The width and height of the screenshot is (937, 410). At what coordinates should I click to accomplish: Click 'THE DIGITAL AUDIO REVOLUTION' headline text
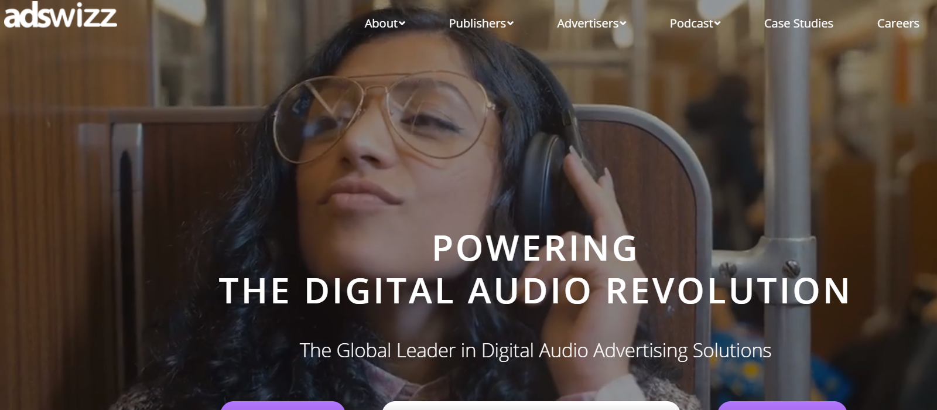pos(535,291)
